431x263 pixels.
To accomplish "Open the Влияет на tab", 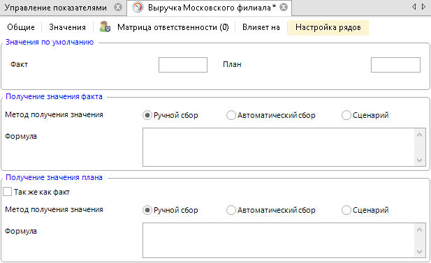I will click(261, 27).
